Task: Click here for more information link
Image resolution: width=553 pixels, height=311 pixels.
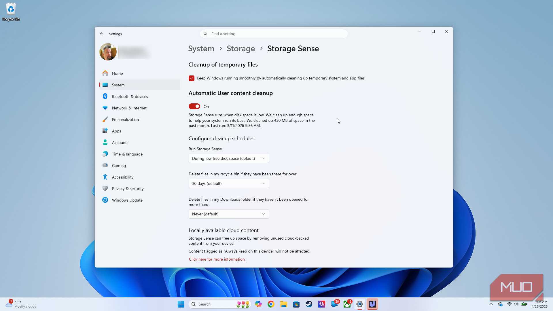Action: pyautogui.click(x=217, y=259)
